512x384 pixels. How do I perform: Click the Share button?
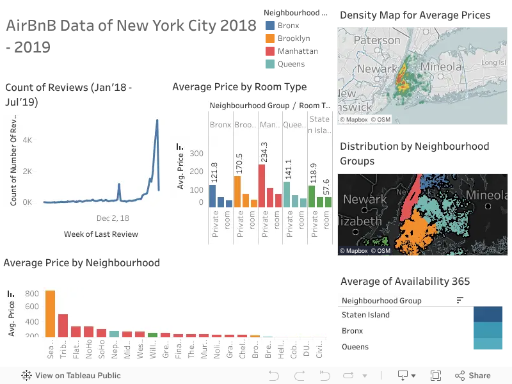[473, 376]
